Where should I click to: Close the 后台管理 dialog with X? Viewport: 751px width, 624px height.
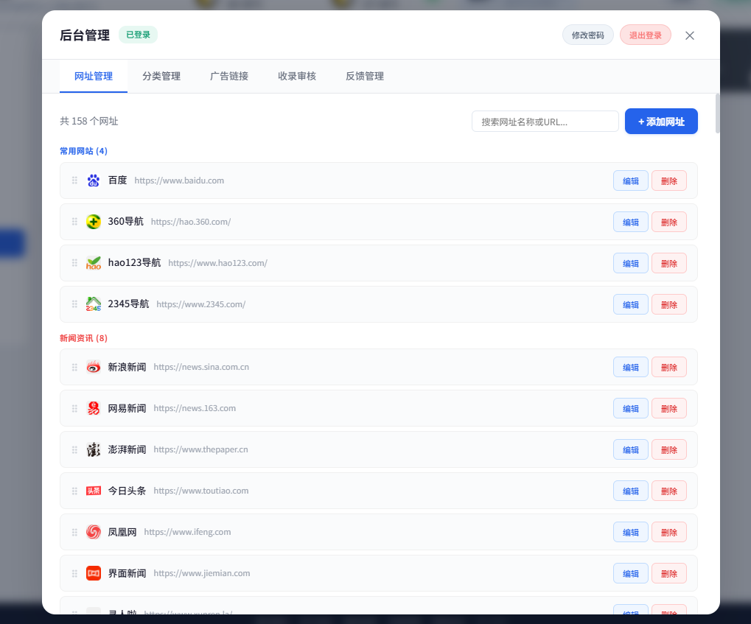pyautogui.click(x=690, y=35)
